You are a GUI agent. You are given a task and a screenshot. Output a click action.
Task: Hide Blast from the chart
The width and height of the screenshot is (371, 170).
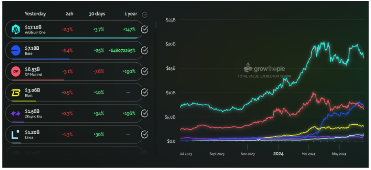[x=145, y=93]
